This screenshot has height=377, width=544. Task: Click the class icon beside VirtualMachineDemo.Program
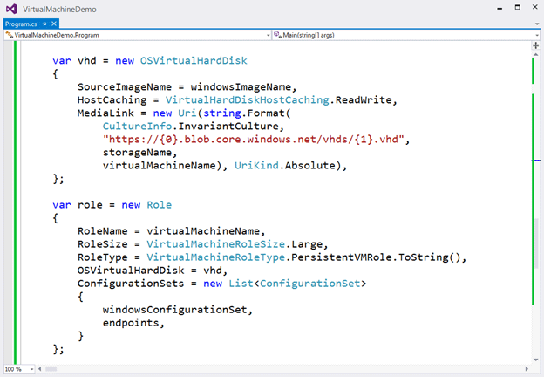pos(9,35)
